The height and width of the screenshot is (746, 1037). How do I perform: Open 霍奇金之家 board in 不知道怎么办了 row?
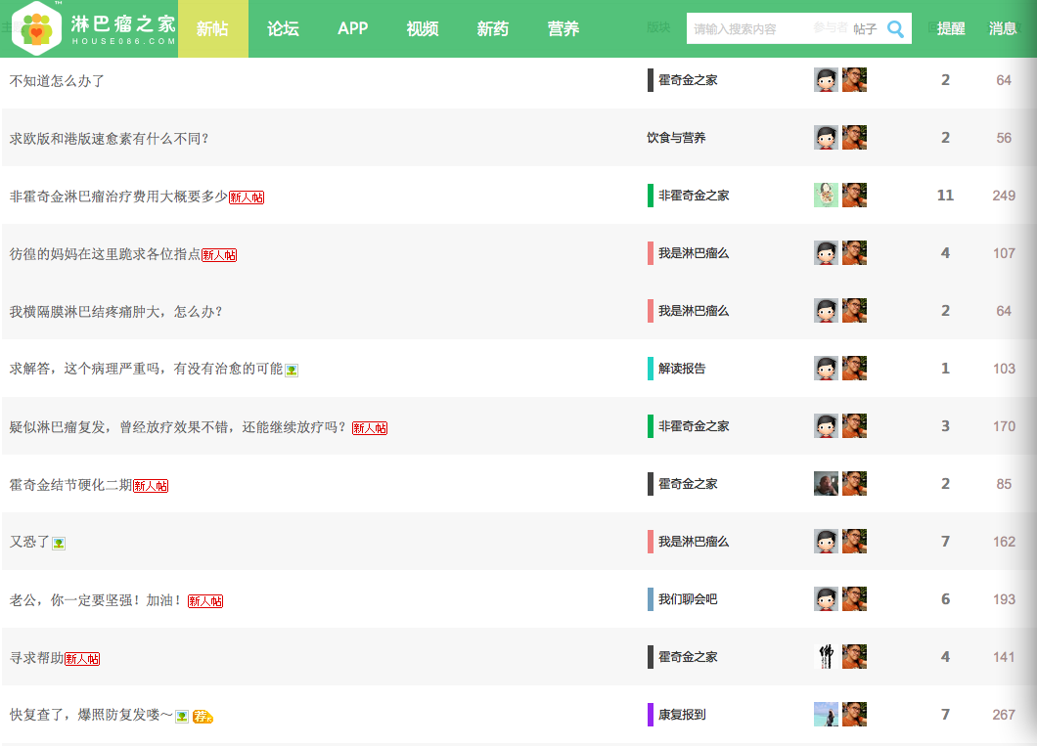coord(688,80)
